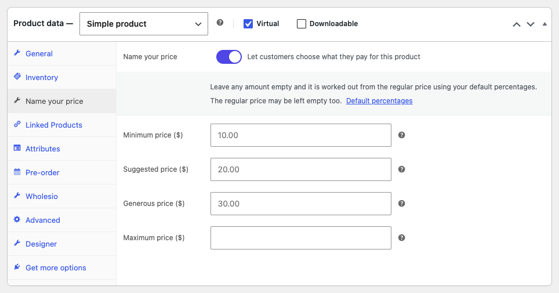Move the Product data panel down
Screen dimensions: 559x293
pos(531,24)
